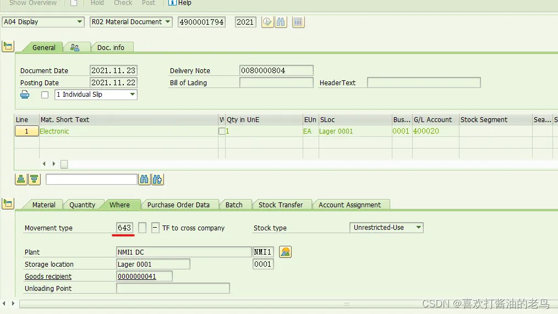Select line 1 row button
Image resolution: width=558 pixels, height=314 pixels.
27,131
